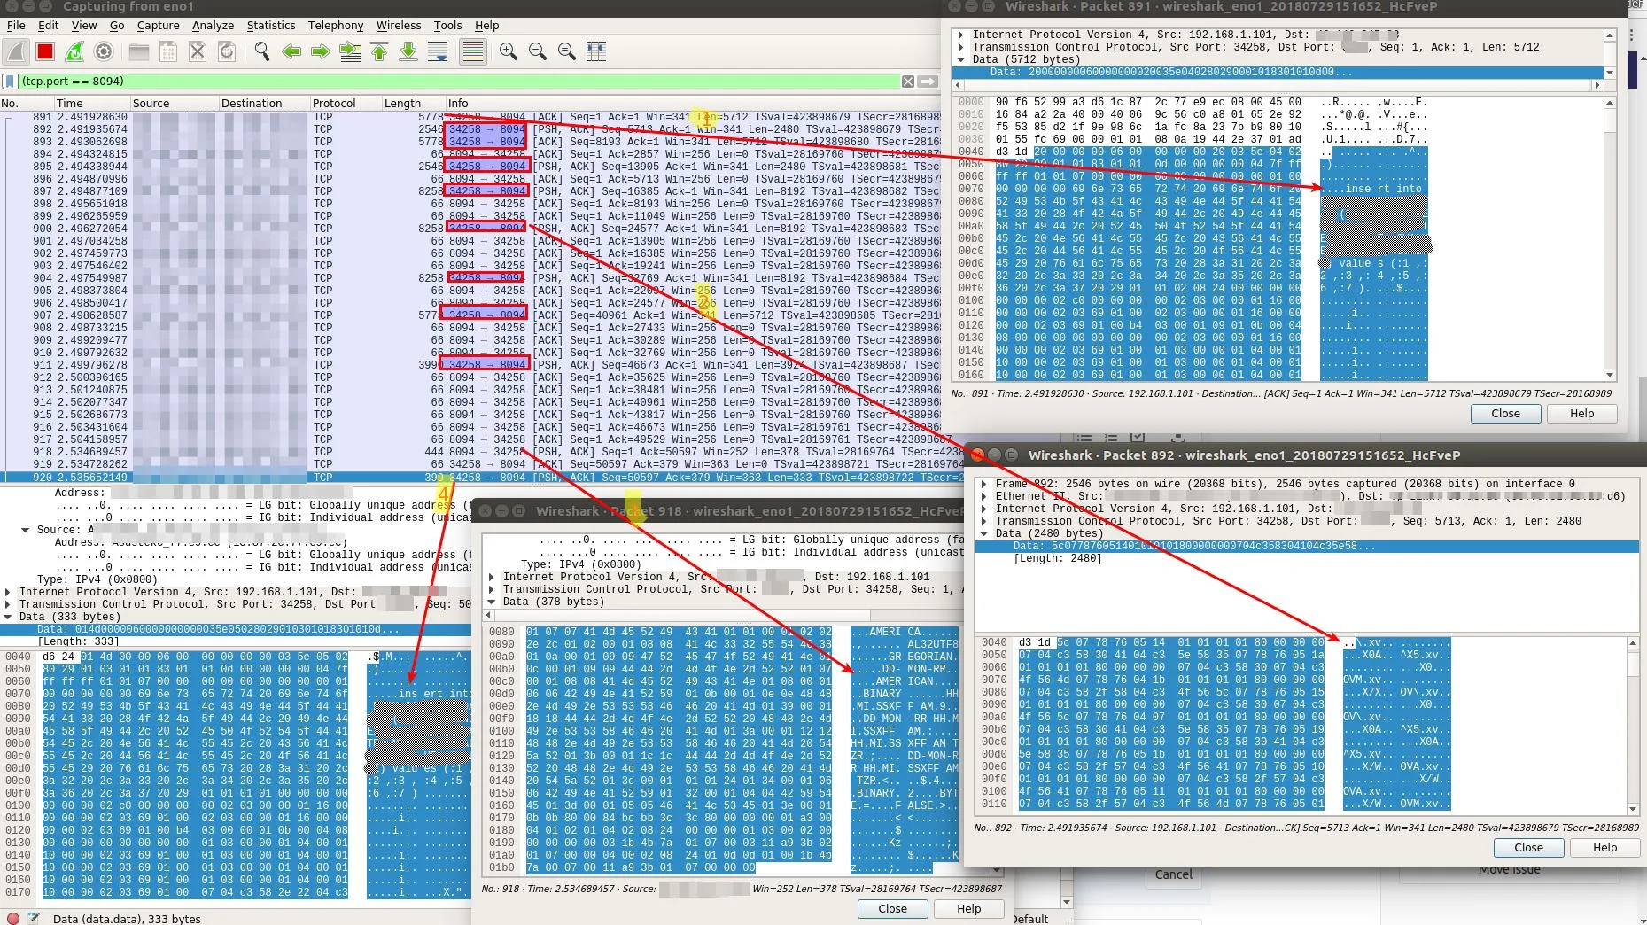
Task: Expand Internet Protocol Version 4 in main details pane
Action: tap(9, 592)
